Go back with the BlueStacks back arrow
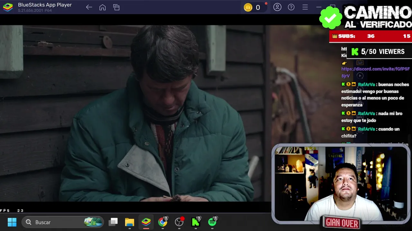The height and width of the screenshot is (231, 412). point(89,7)
